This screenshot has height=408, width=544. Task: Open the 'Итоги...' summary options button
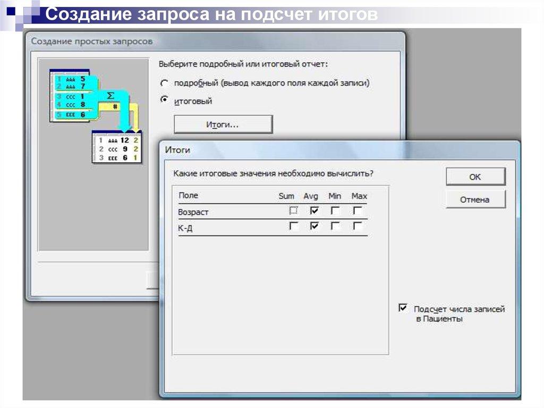point(223,124)
